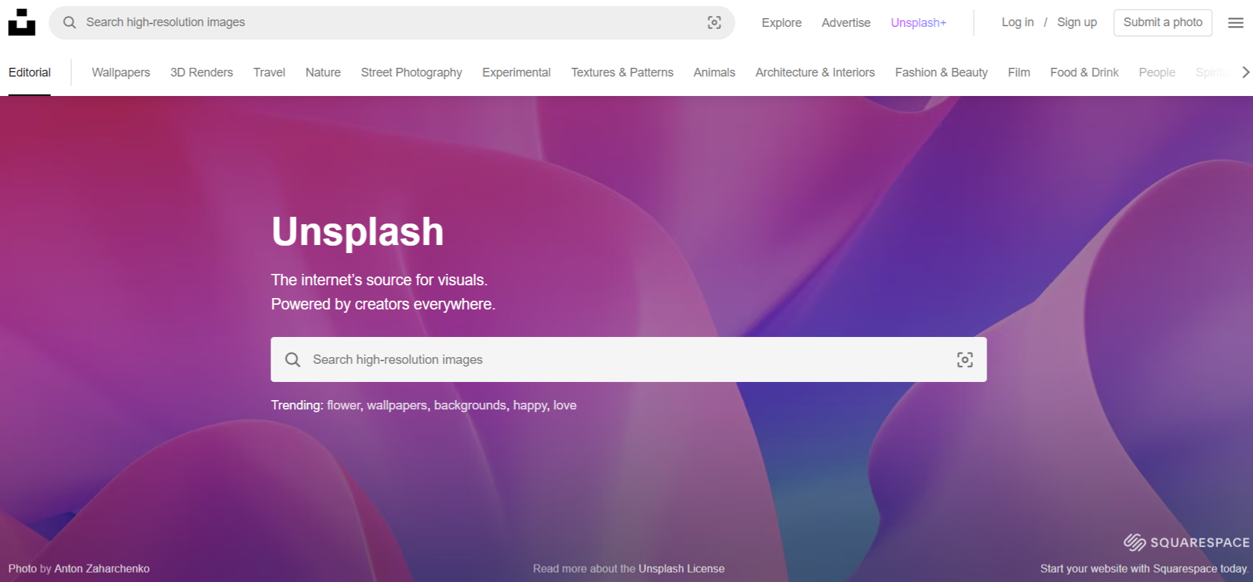The image size is (1253, 582).
Task: Select the Editorial tab
Action: pos(30,72)
